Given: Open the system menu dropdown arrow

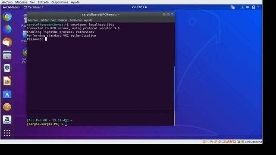Looking at the screenshot, I should (x=258, y=7).
